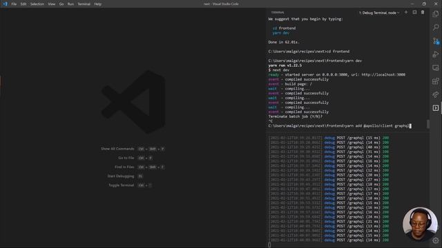Restore down the VS Code window
This screenshot has width=442, height=248.
tap(424, 4)
